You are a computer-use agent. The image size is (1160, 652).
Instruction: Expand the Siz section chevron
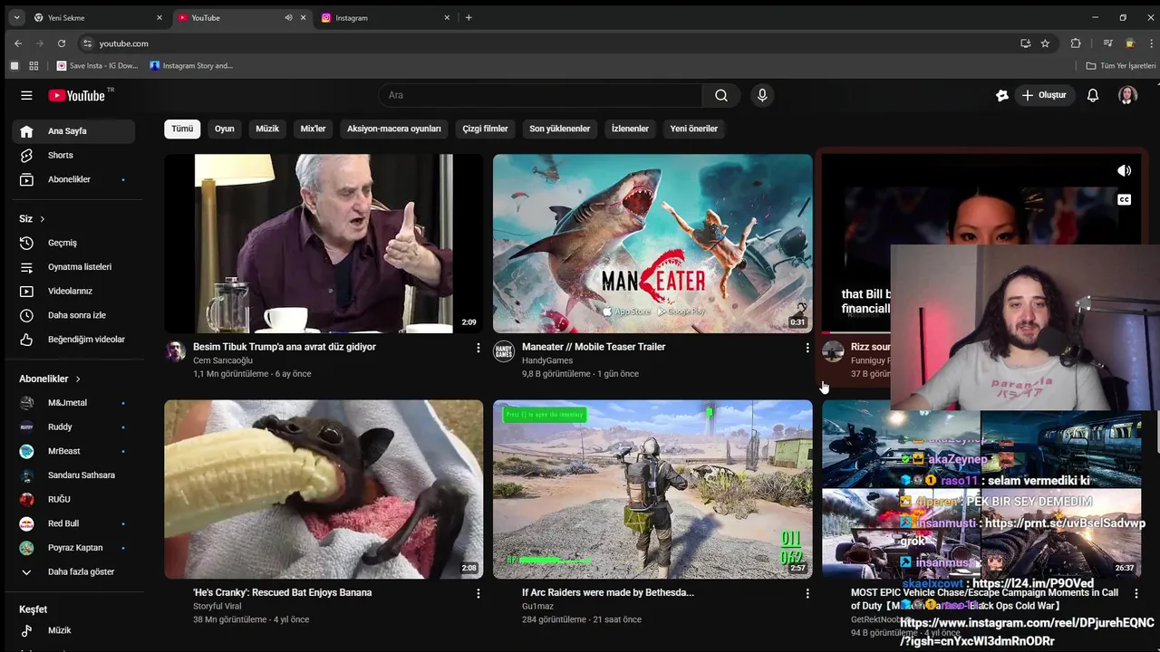coord(42,219)
